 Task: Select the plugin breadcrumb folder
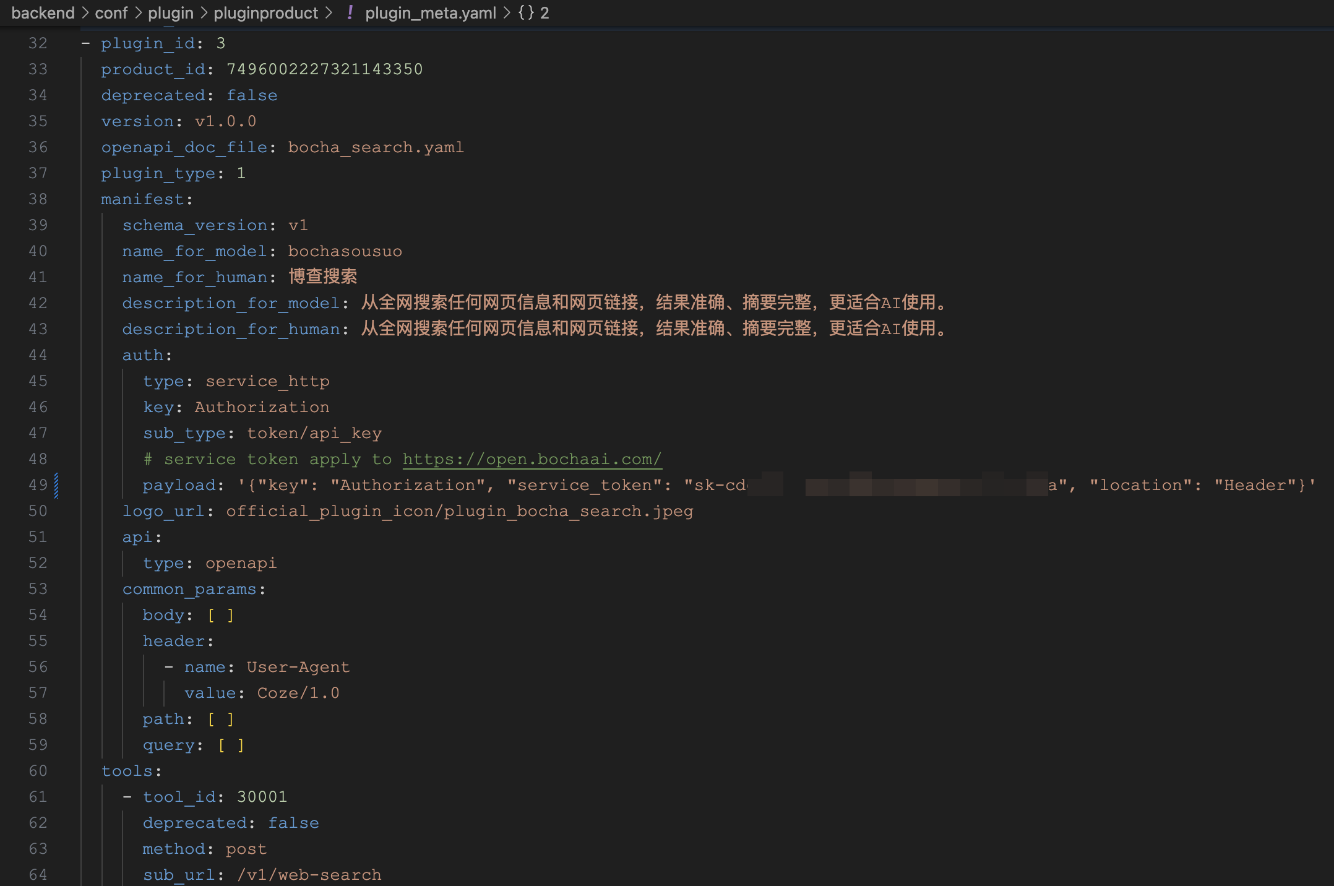171,13
